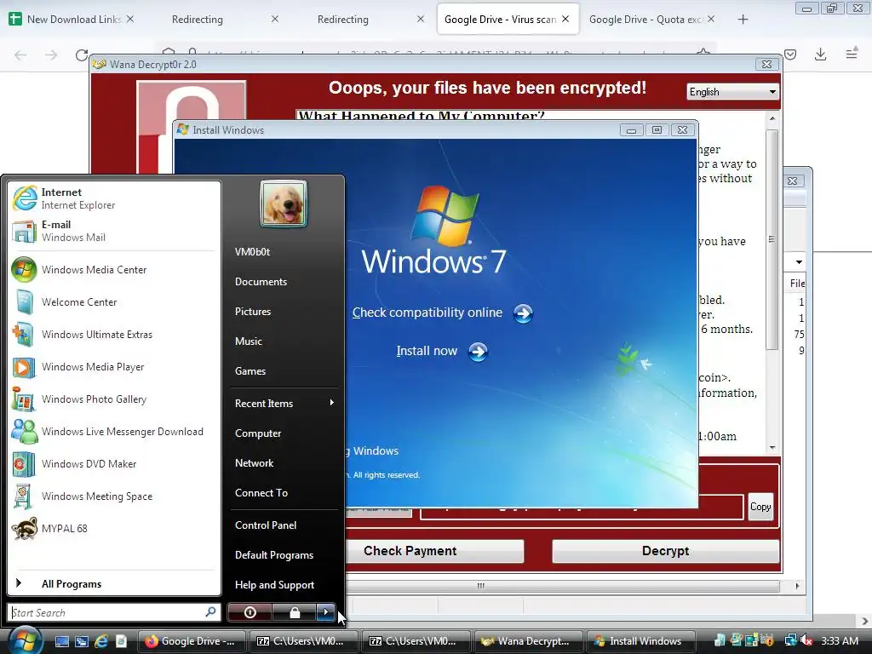872x654 pixels.
Task: Open a new browser tab
Action: click(743, 20)
